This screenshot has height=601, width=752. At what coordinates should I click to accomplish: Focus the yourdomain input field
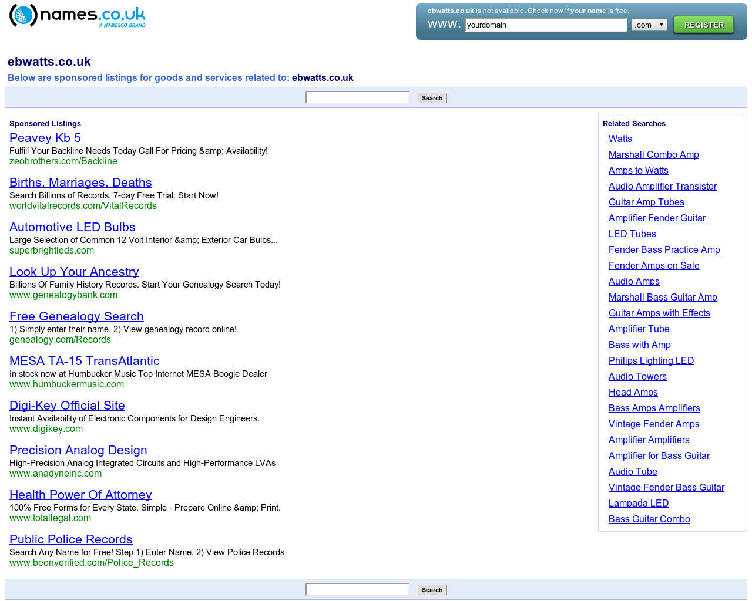(546, 25)
